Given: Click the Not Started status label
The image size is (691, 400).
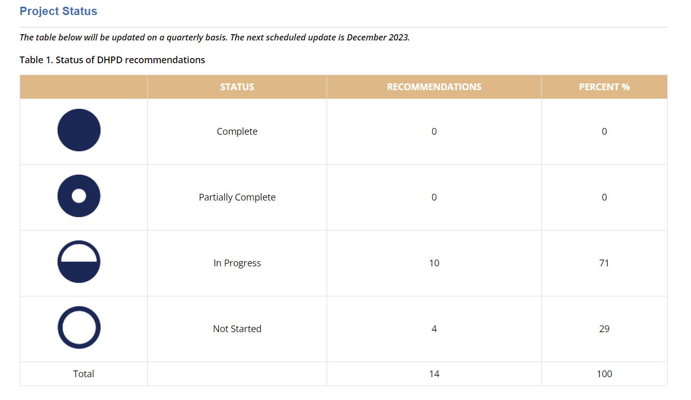Looking at the screenshot, I should click(237, 329).
